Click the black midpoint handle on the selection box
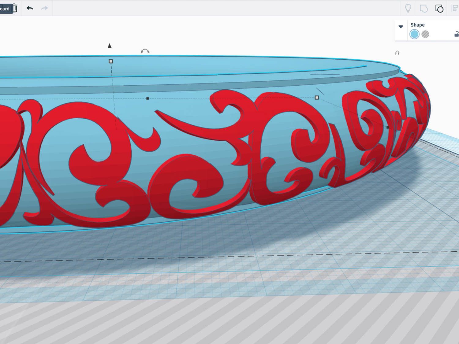459x344 pixels. pyautogui.click(x=147, y=98)
